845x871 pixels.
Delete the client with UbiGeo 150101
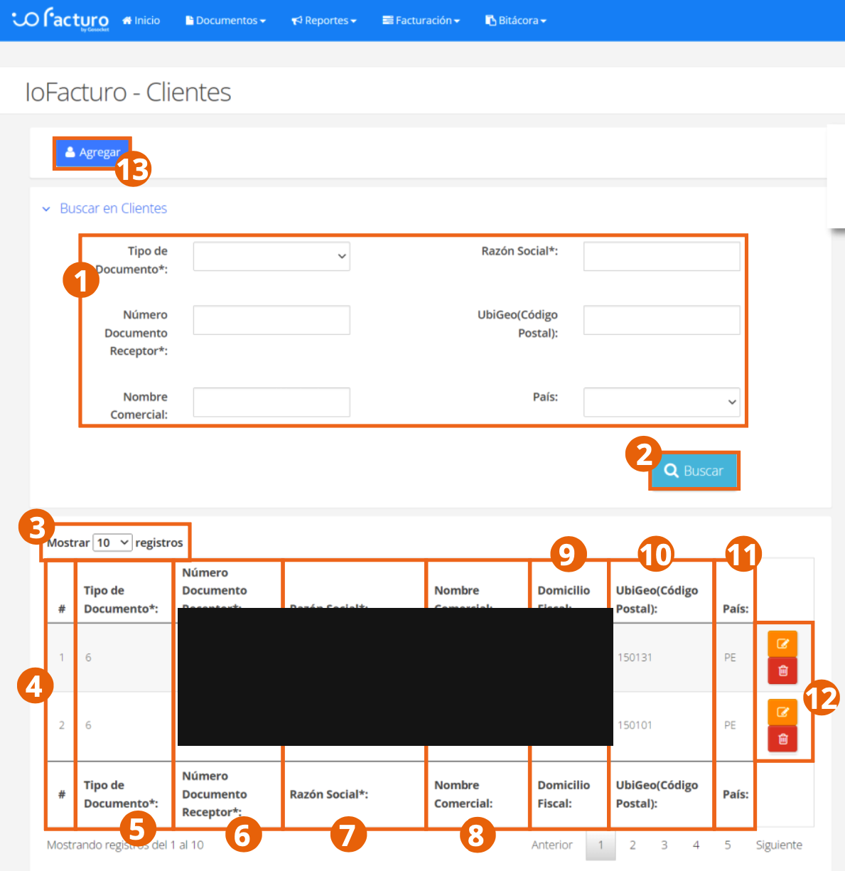(782, 739)
